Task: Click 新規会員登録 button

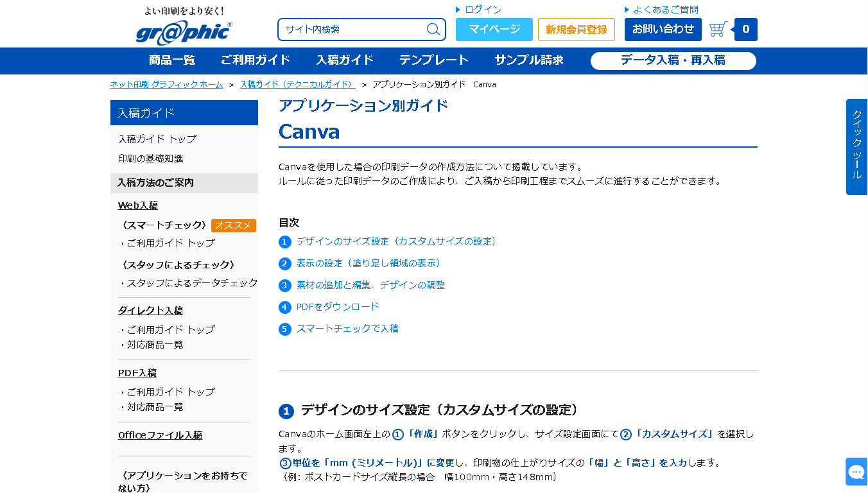Action: coord(577,30)
